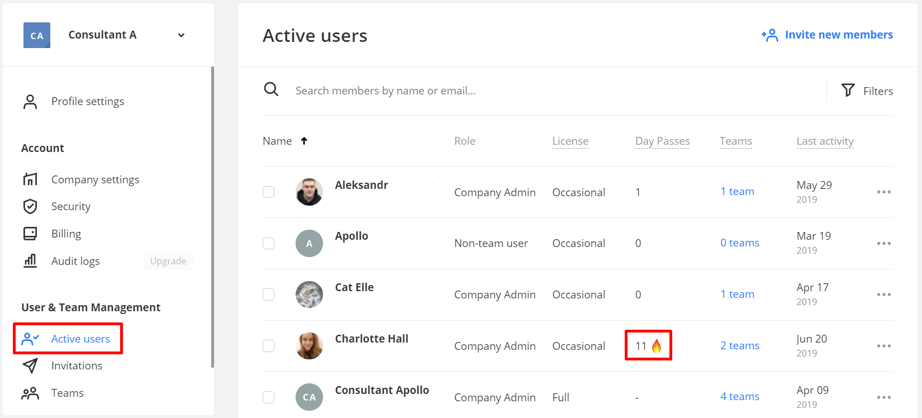The image size is (922, 418).
Task: Click the Audit logs chart icon
Action: coord(30,261)
